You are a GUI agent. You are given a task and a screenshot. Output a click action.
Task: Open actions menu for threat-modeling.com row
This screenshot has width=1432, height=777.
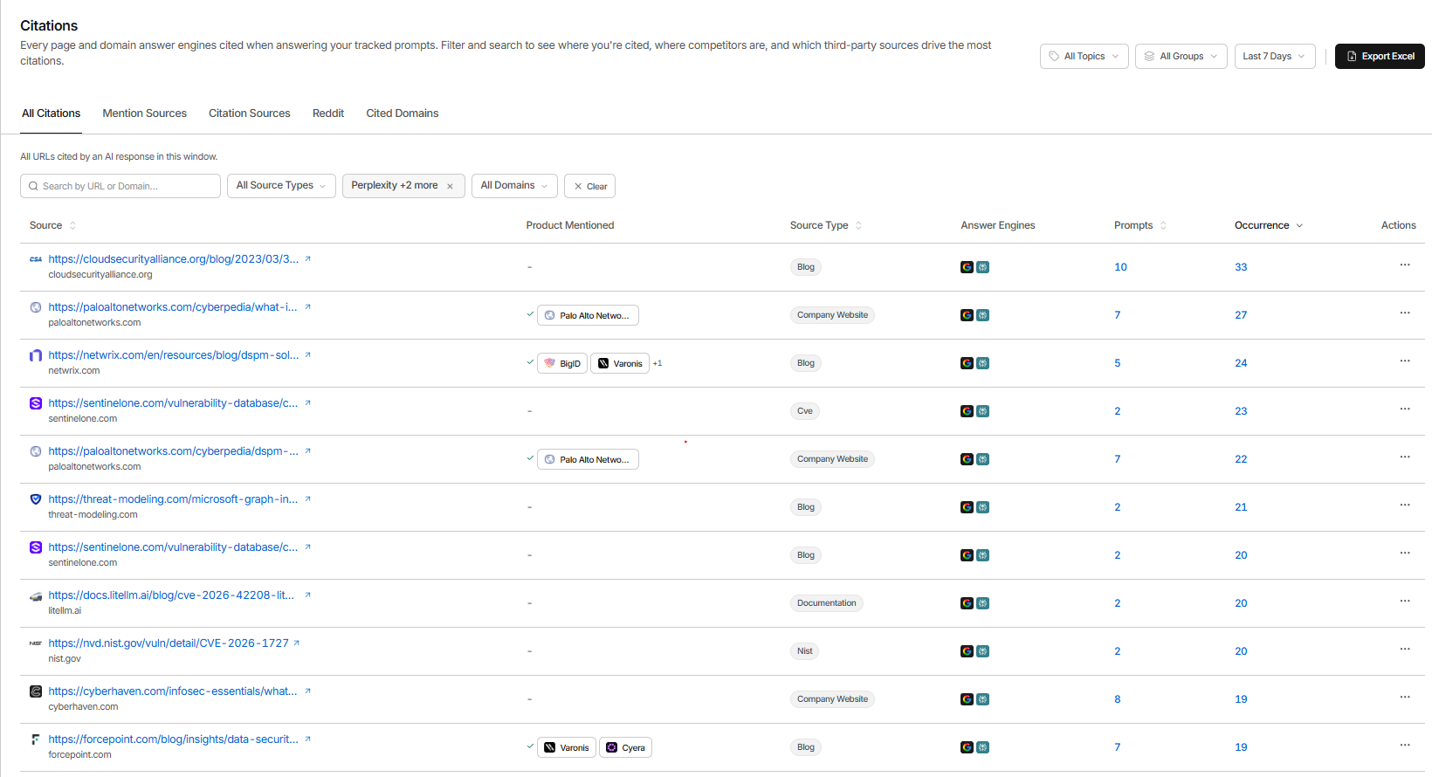tap(1405, 505)
